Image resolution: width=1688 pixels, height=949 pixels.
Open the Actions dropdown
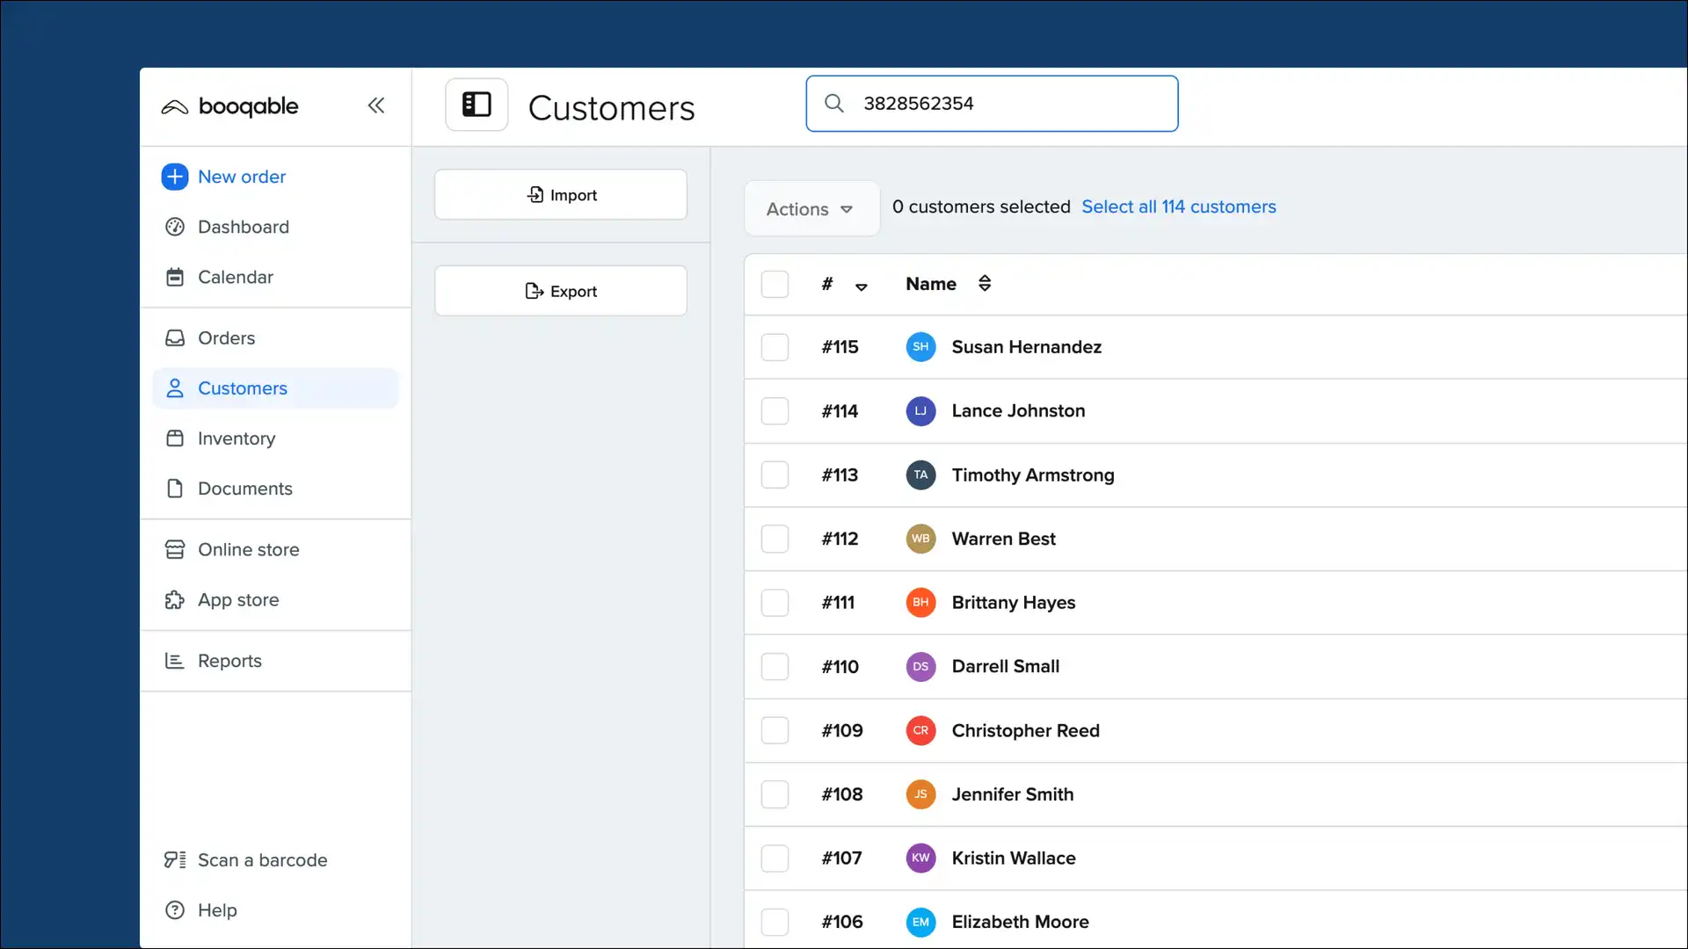(810, 208)
